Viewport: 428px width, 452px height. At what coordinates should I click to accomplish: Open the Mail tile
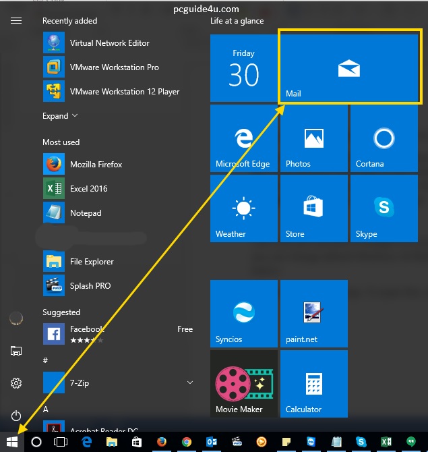point(350,67)
